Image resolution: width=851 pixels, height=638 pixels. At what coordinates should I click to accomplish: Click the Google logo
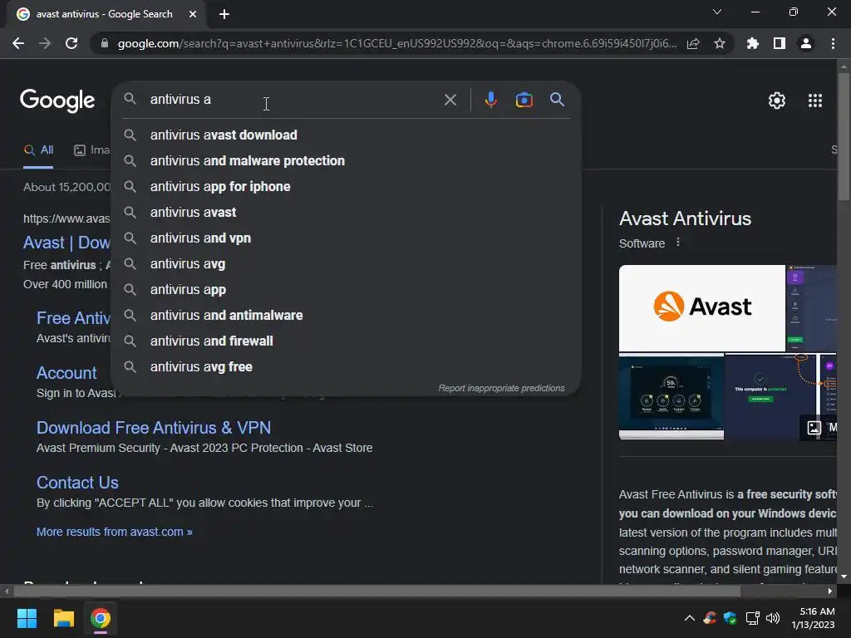click(57, 101)
